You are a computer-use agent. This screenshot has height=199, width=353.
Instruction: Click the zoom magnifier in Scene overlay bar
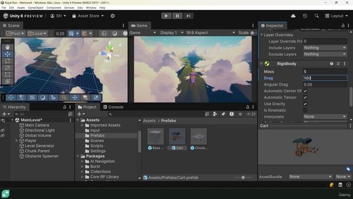(x=64, y=97)
